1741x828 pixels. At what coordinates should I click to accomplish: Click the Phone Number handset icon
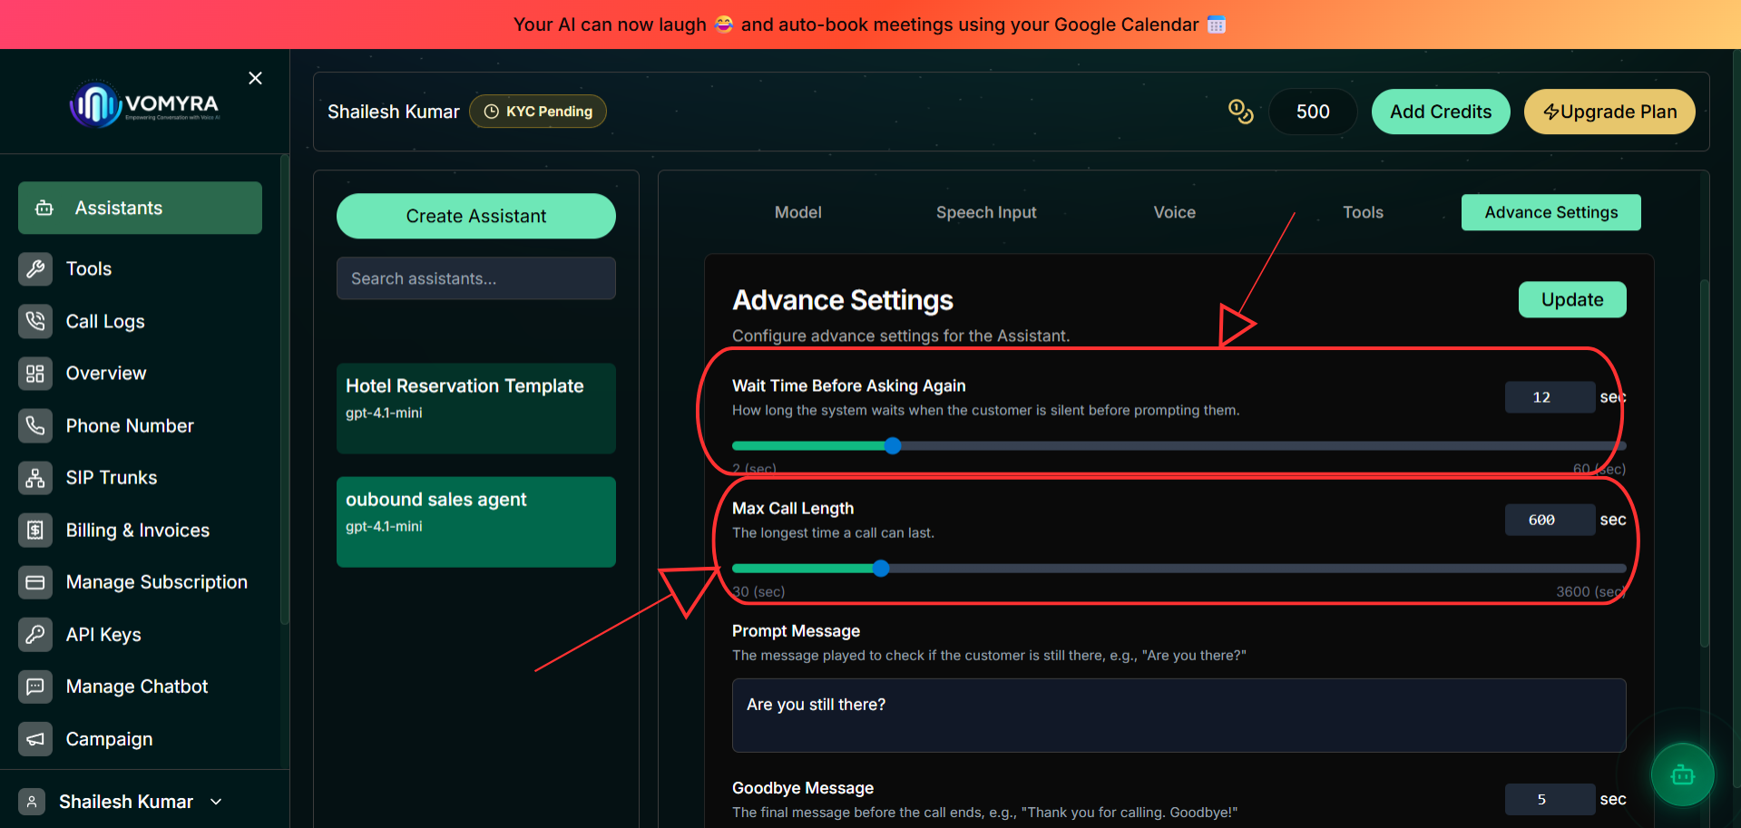[35, 425]
